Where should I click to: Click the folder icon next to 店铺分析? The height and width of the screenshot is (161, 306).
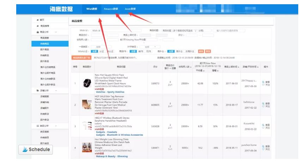38,91
